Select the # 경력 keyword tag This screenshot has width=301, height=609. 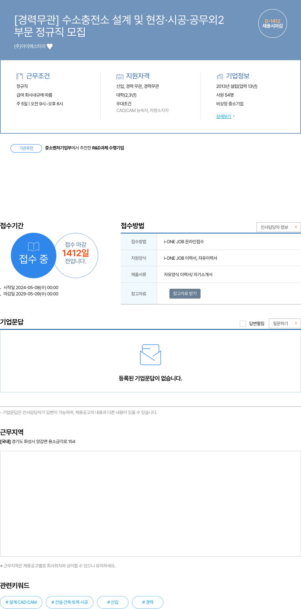click(148, 602)
